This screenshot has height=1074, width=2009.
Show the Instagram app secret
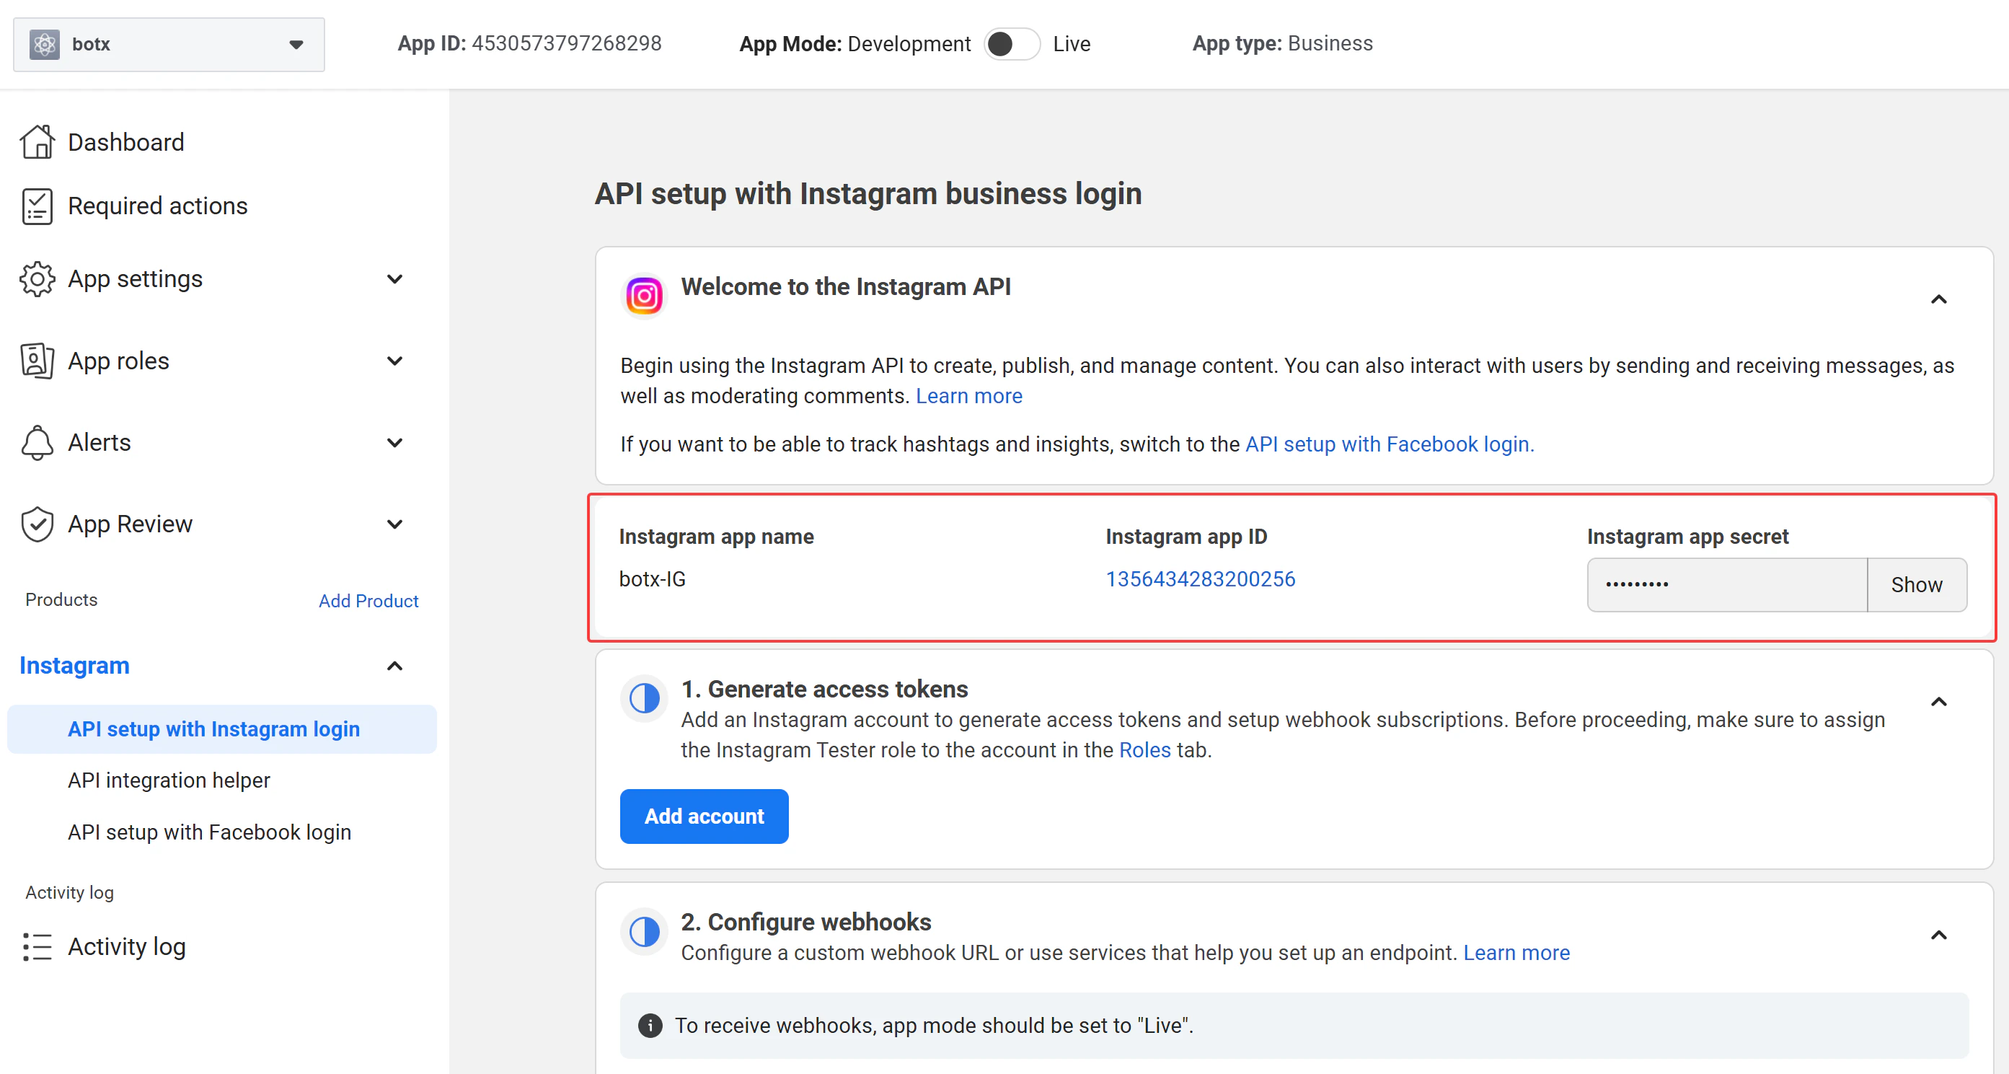(1916, 585)
